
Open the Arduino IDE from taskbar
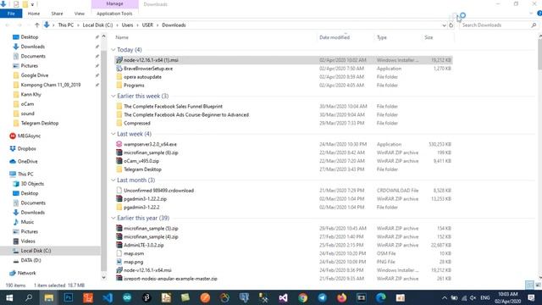click(127, 297)
